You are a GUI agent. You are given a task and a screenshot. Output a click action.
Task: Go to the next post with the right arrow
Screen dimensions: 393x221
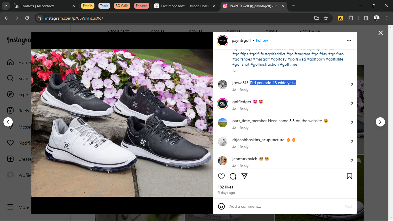[x=380, y=122]
